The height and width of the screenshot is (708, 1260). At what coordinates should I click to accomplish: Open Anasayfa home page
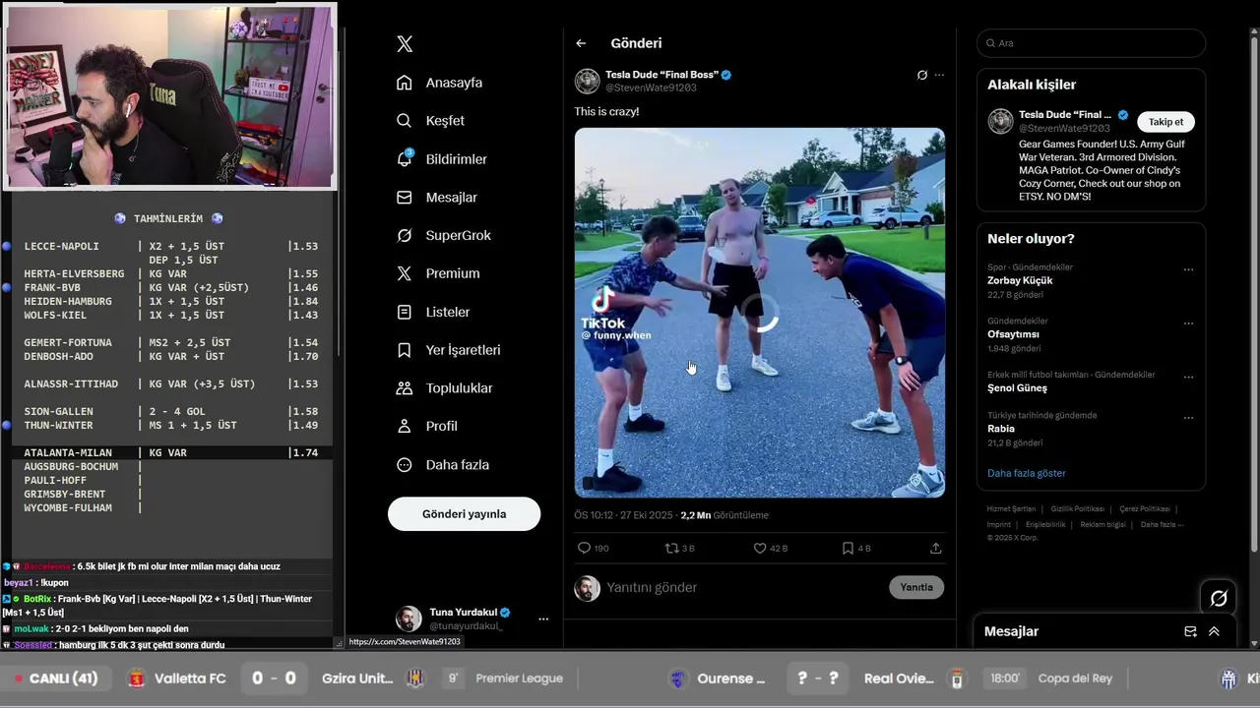440,83
